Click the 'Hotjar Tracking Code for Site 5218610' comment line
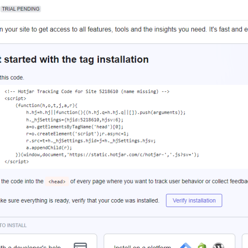The height and width of the screenshot is (248, 248). click(87, 91)
